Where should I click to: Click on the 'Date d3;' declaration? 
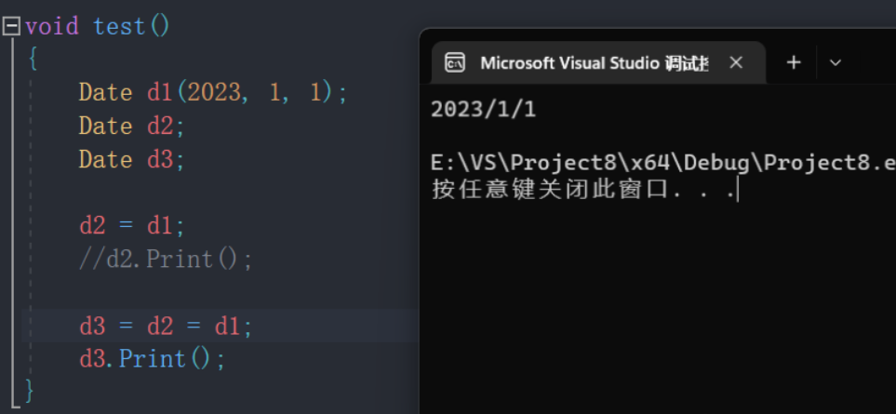pyautogui.click(x=131, y=159)
